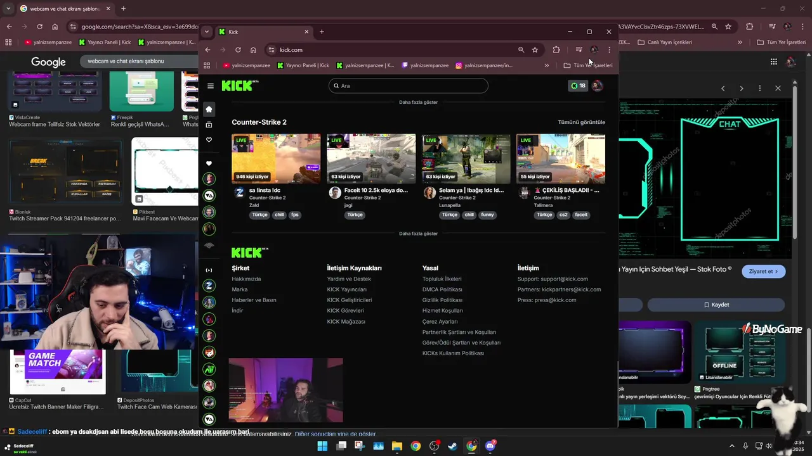
Task: Click Çerez Ayarları footer link
Action: pyautogui.click(x=440, y=322)
